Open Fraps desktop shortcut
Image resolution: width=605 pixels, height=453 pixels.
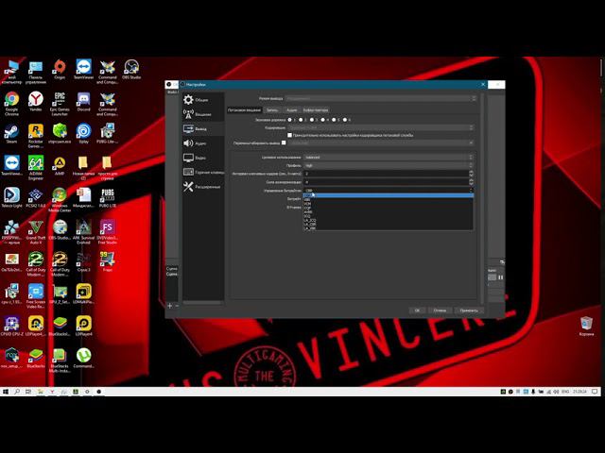coord(107,262)
